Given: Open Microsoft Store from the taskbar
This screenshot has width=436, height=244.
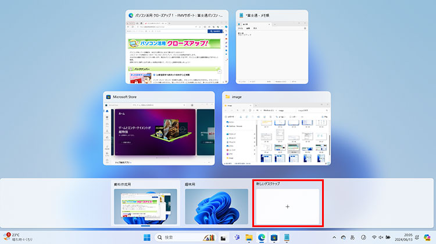Looking at the screenshot, I should (x=274, y=238).
